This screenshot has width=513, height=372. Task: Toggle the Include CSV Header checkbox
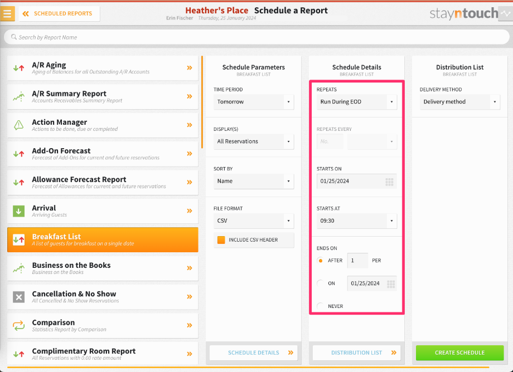(221, 240)
